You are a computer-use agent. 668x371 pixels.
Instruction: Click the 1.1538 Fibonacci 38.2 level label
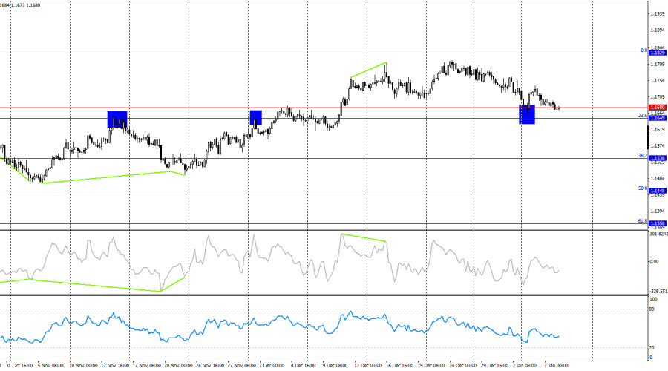pos(657,158)
